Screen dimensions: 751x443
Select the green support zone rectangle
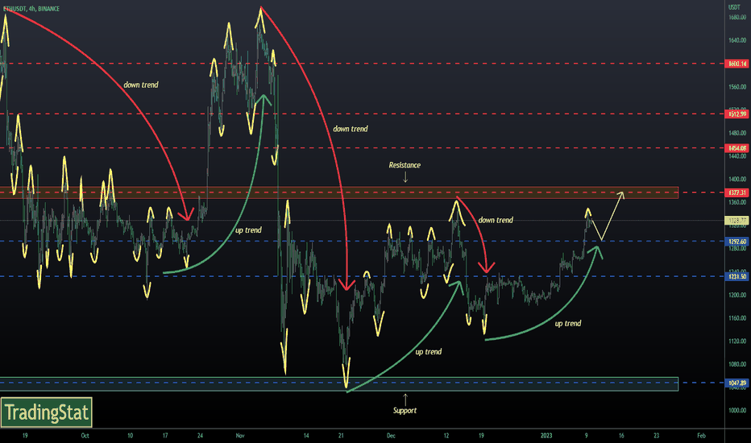339,384
